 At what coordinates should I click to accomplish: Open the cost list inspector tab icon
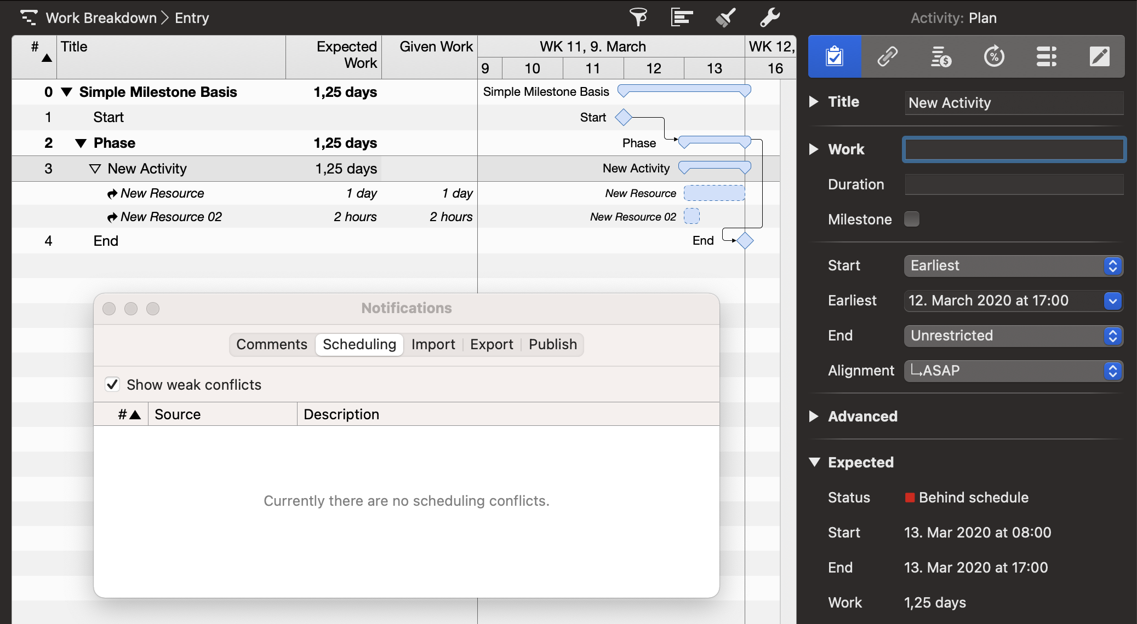click(x=940, y=56)
